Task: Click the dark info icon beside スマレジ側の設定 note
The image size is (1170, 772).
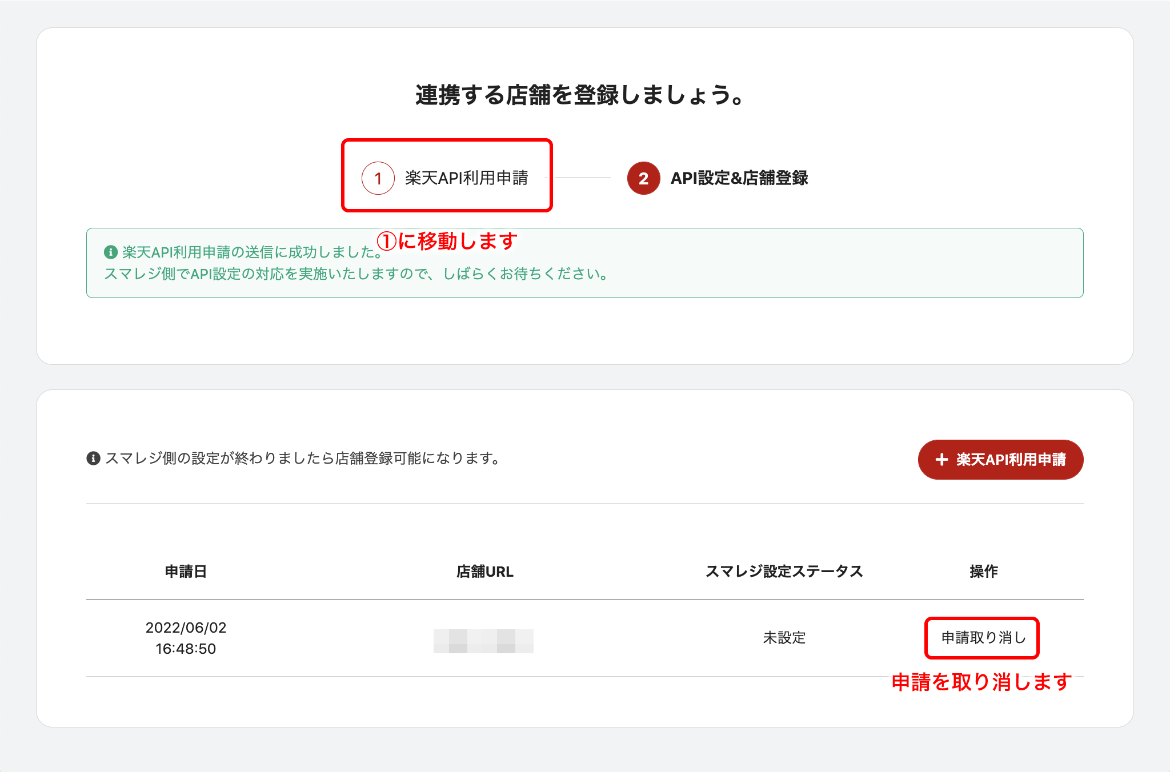Action: [x=93, y=458]
